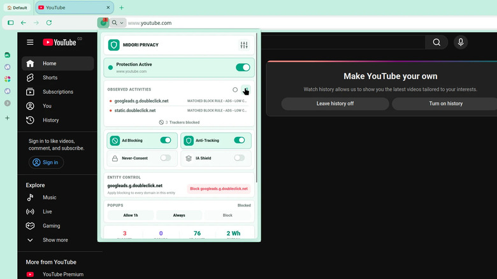
Task: Open the YouTube hamburger guide menu
Action: coord(30,42)
